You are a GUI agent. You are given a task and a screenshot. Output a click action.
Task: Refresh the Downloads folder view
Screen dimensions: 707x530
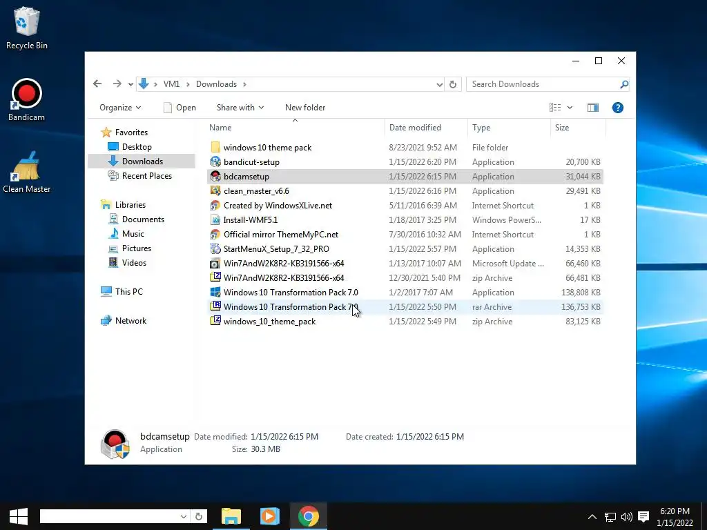[x=453, y=84]
